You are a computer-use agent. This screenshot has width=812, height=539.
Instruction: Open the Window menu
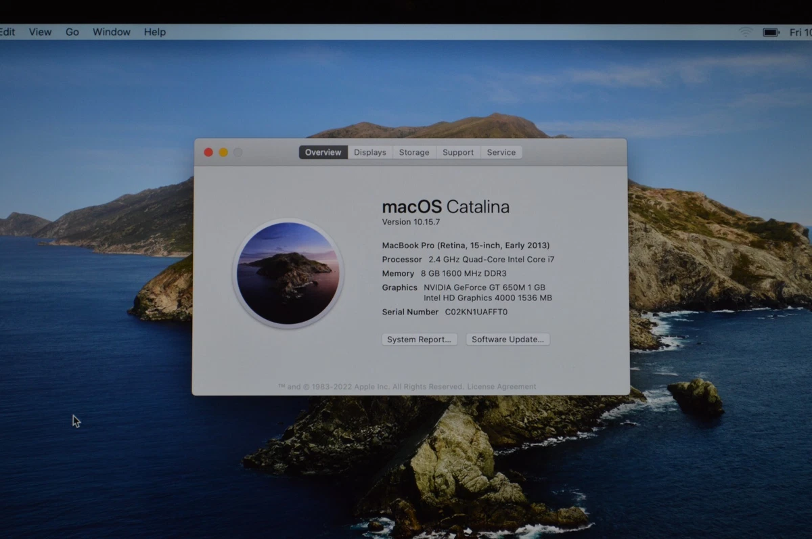[x=112, y=32]
